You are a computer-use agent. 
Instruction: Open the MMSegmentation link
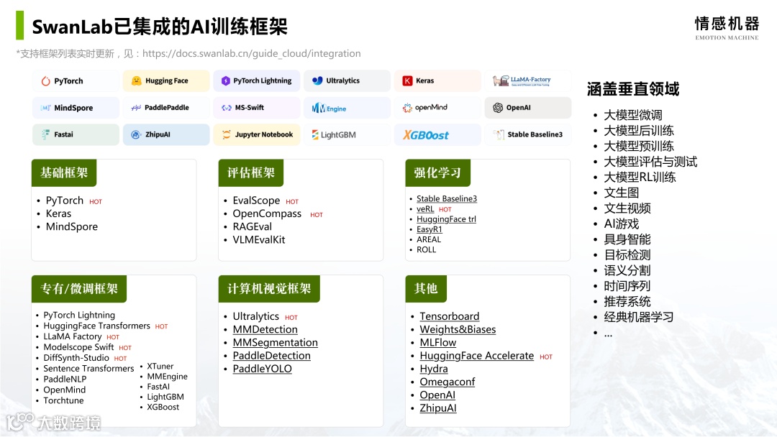pyautogui.click(x=275, y=342)
